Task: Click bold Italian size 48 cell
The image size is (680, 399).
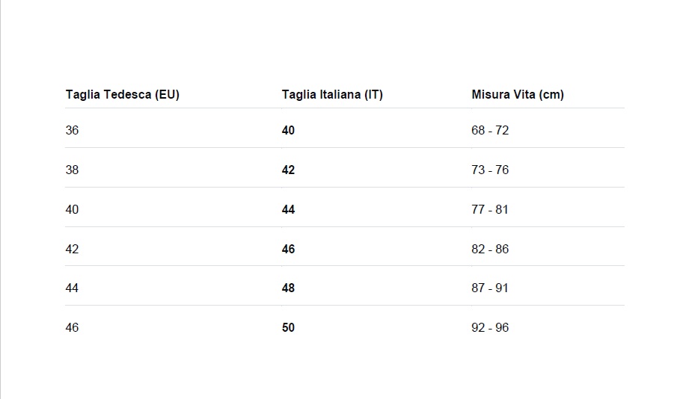Action: click(288, 288)
